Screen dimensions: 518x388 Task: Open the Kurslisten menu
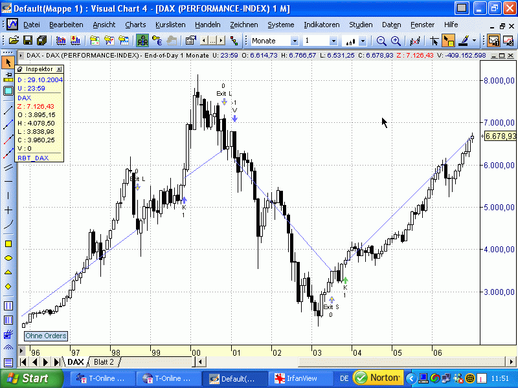170,25
